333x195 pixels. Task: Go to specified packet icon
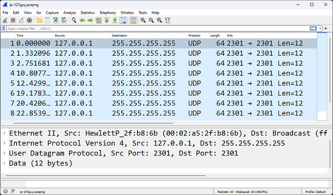[99, 20]
